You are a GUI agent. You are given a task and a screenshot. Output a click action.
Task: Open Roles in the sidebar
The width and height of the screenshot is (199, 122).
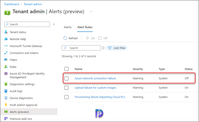13,67
